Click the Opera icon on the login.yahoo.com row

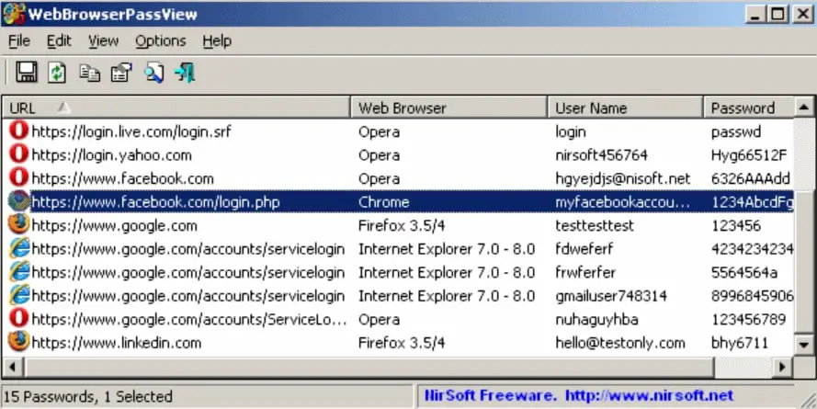(18, 153)
